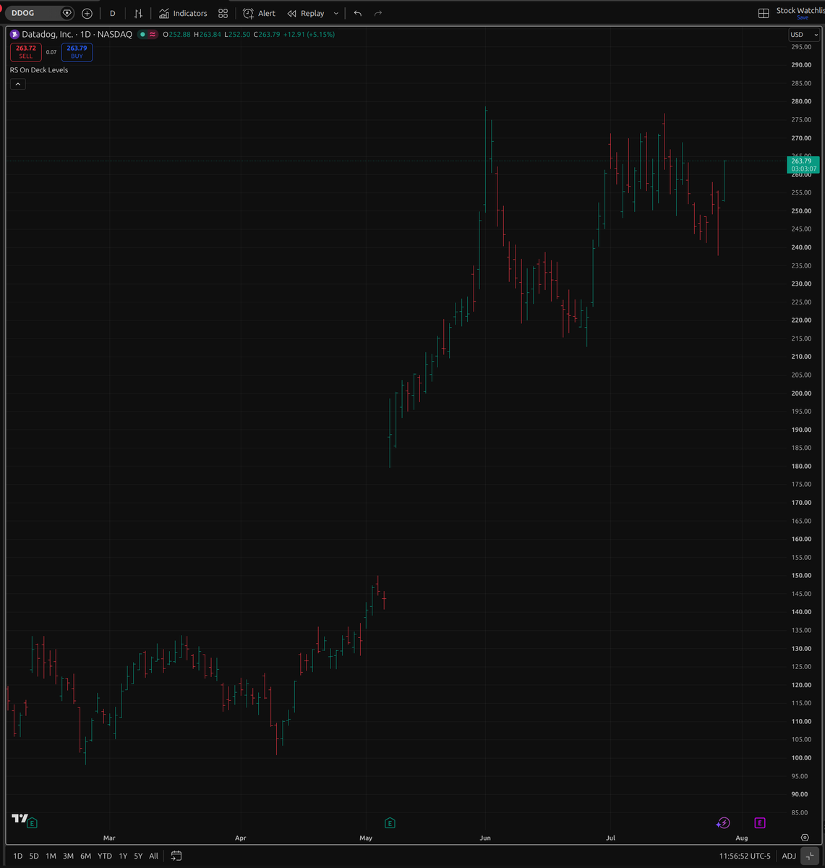The height and width of the screenshot is (868, 825).
Task: Open the Stock Watchlist layout name
Action: pos(800,10)
